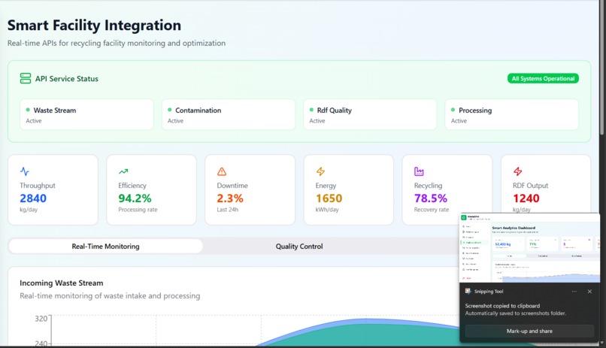Click the scrollbar down arrow
This screenshot has height=348, width=606.
click(x=601, y=343)
